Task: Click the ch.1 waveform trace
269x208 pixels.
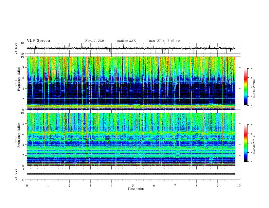Action: [131, 48]
